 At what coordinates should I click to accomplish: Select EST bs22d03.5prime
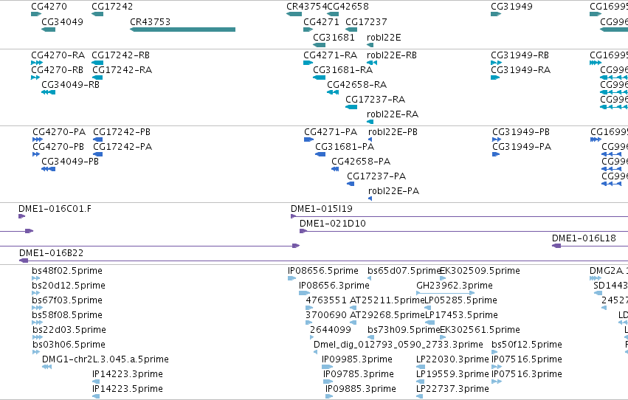click(x=38, y=337)
